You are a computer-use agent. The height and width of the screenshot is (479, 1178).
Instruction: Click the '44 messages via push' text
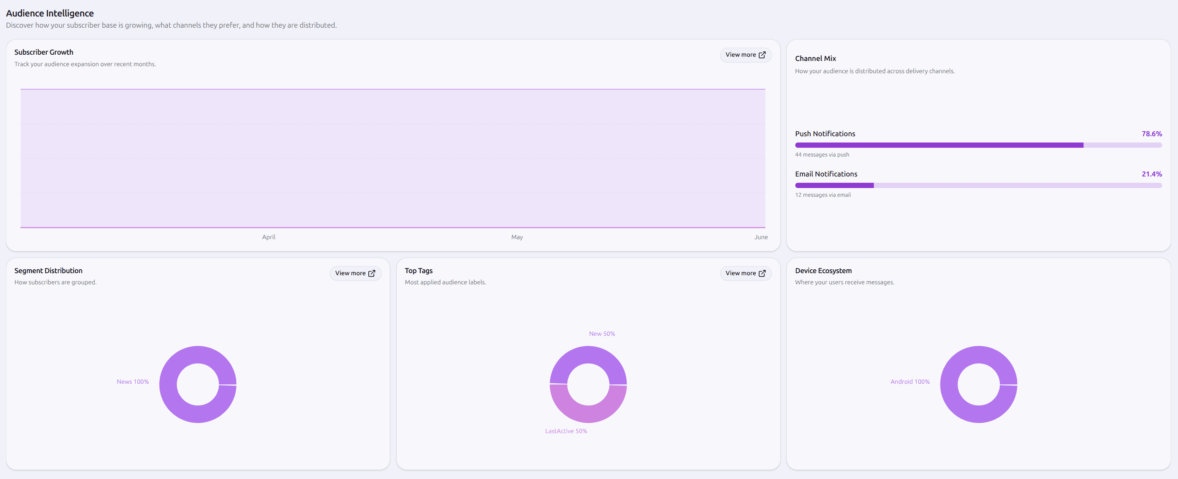point(822,154)
